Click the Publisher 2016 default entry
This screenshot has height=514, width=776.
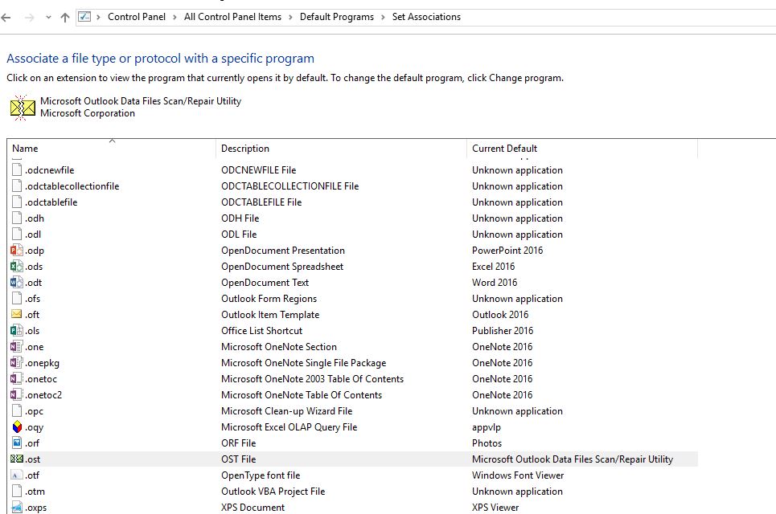pyautogui.click(x=503, y=331)
